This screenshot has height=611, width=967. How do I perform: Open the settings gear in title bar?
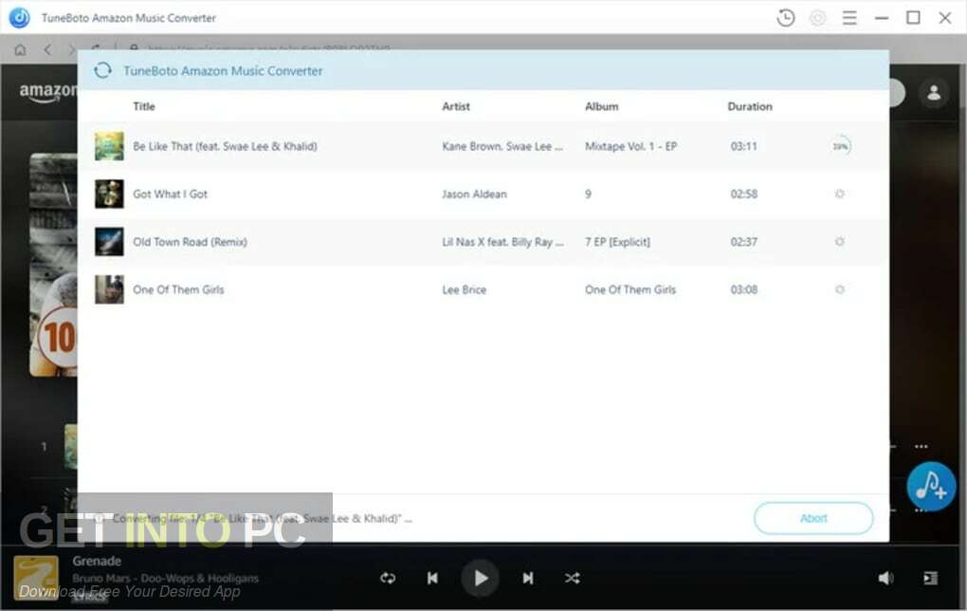(818, 18)
